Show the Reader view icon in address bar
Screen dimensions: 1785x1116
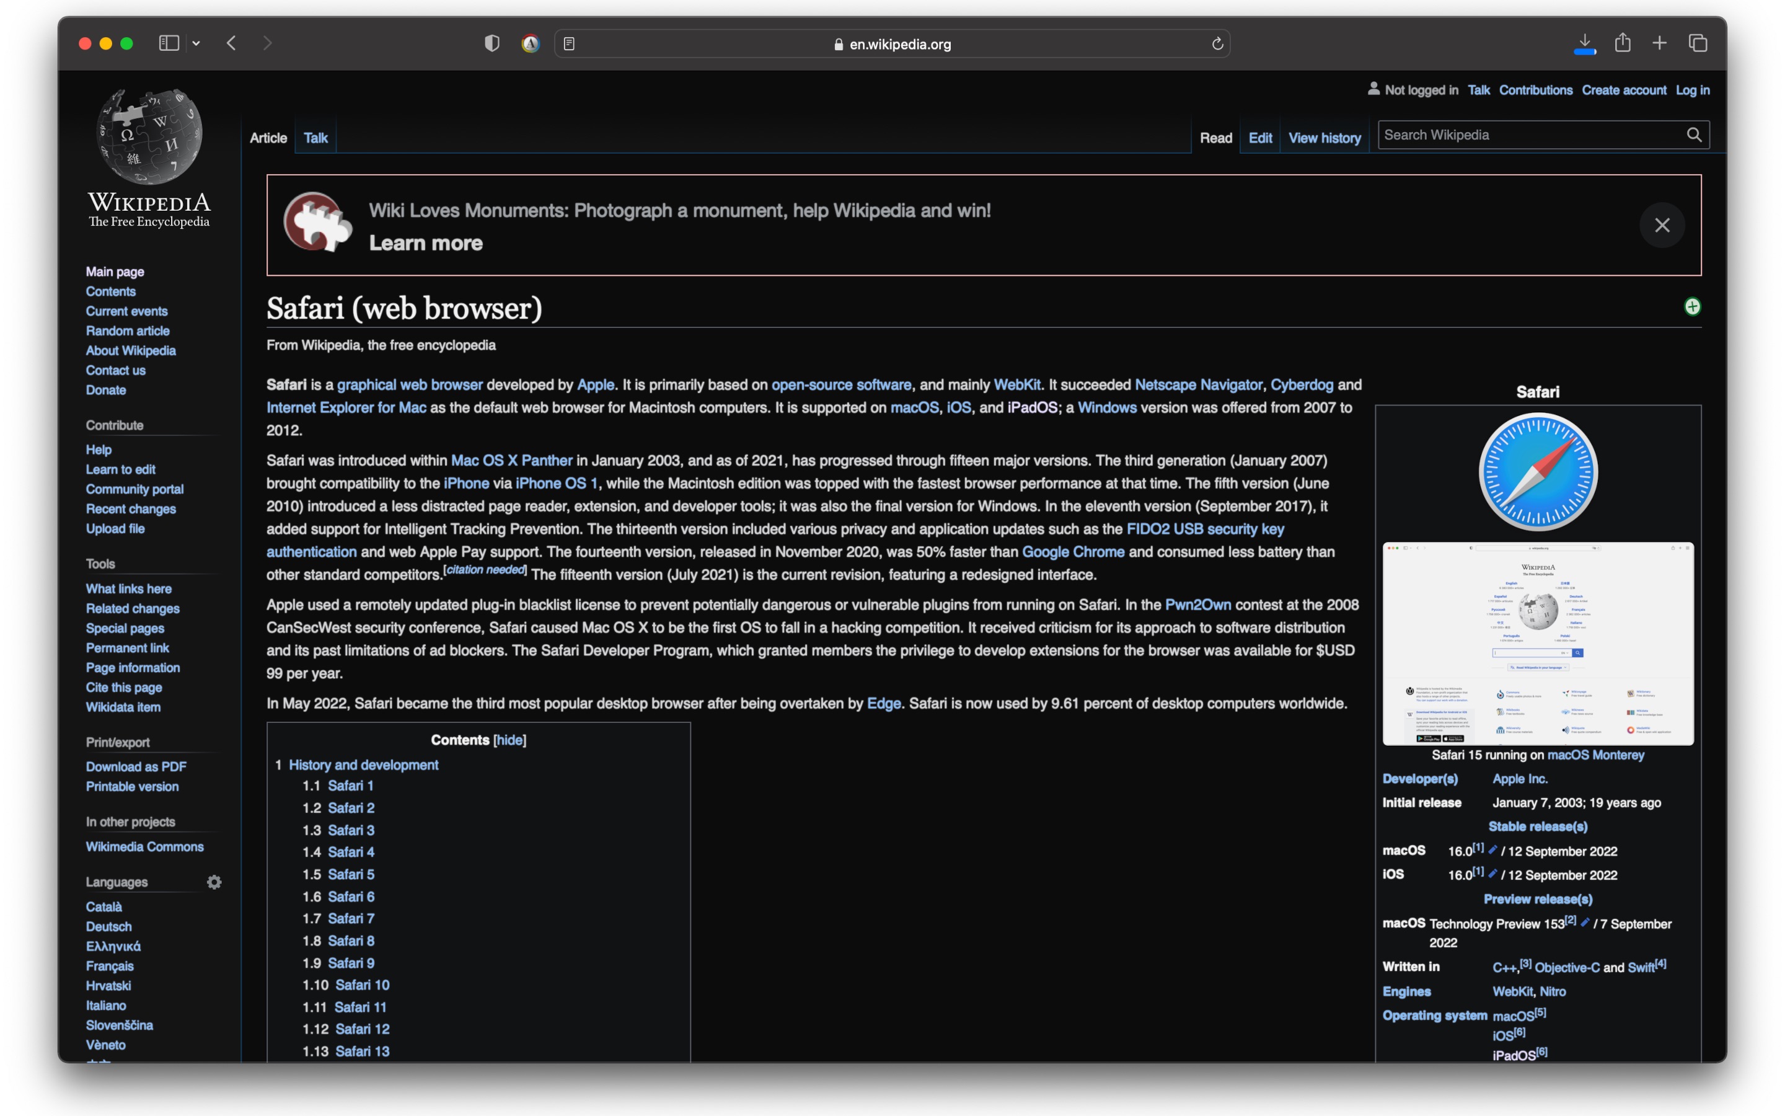[569, 43]
